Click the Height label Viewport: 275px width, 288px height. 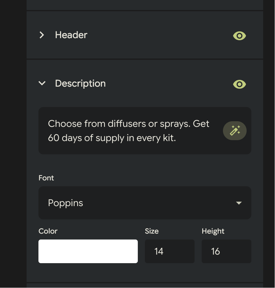[213, 231]
